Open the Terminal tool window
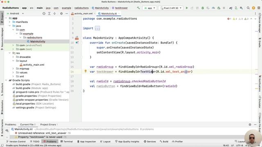262x147 pixels. click(x=66, y=142)
